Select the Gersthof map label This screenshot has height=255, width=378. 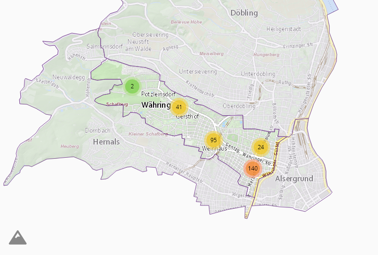(187, 117)
